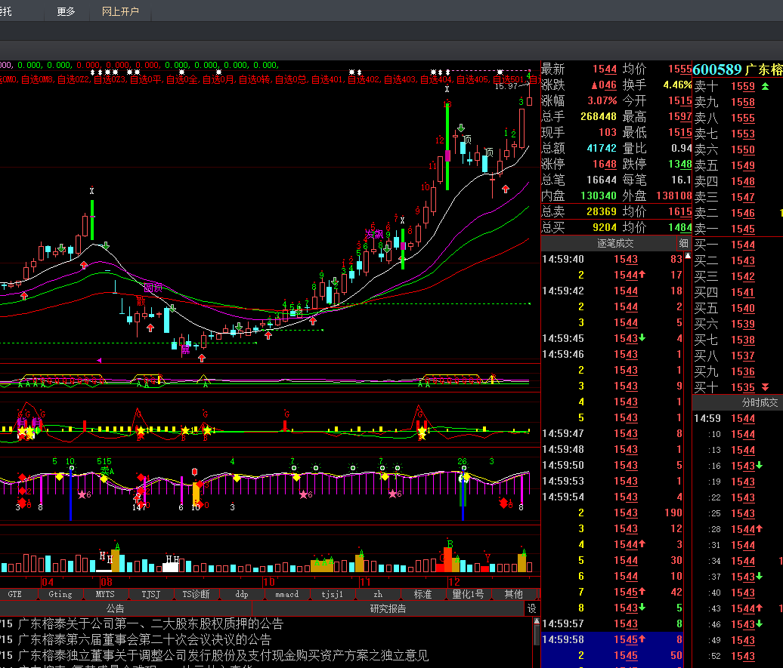Click the 04 date marker on time axis
Image resolution: width=783 pixels, height=668 pixels.
coord(48,582)
